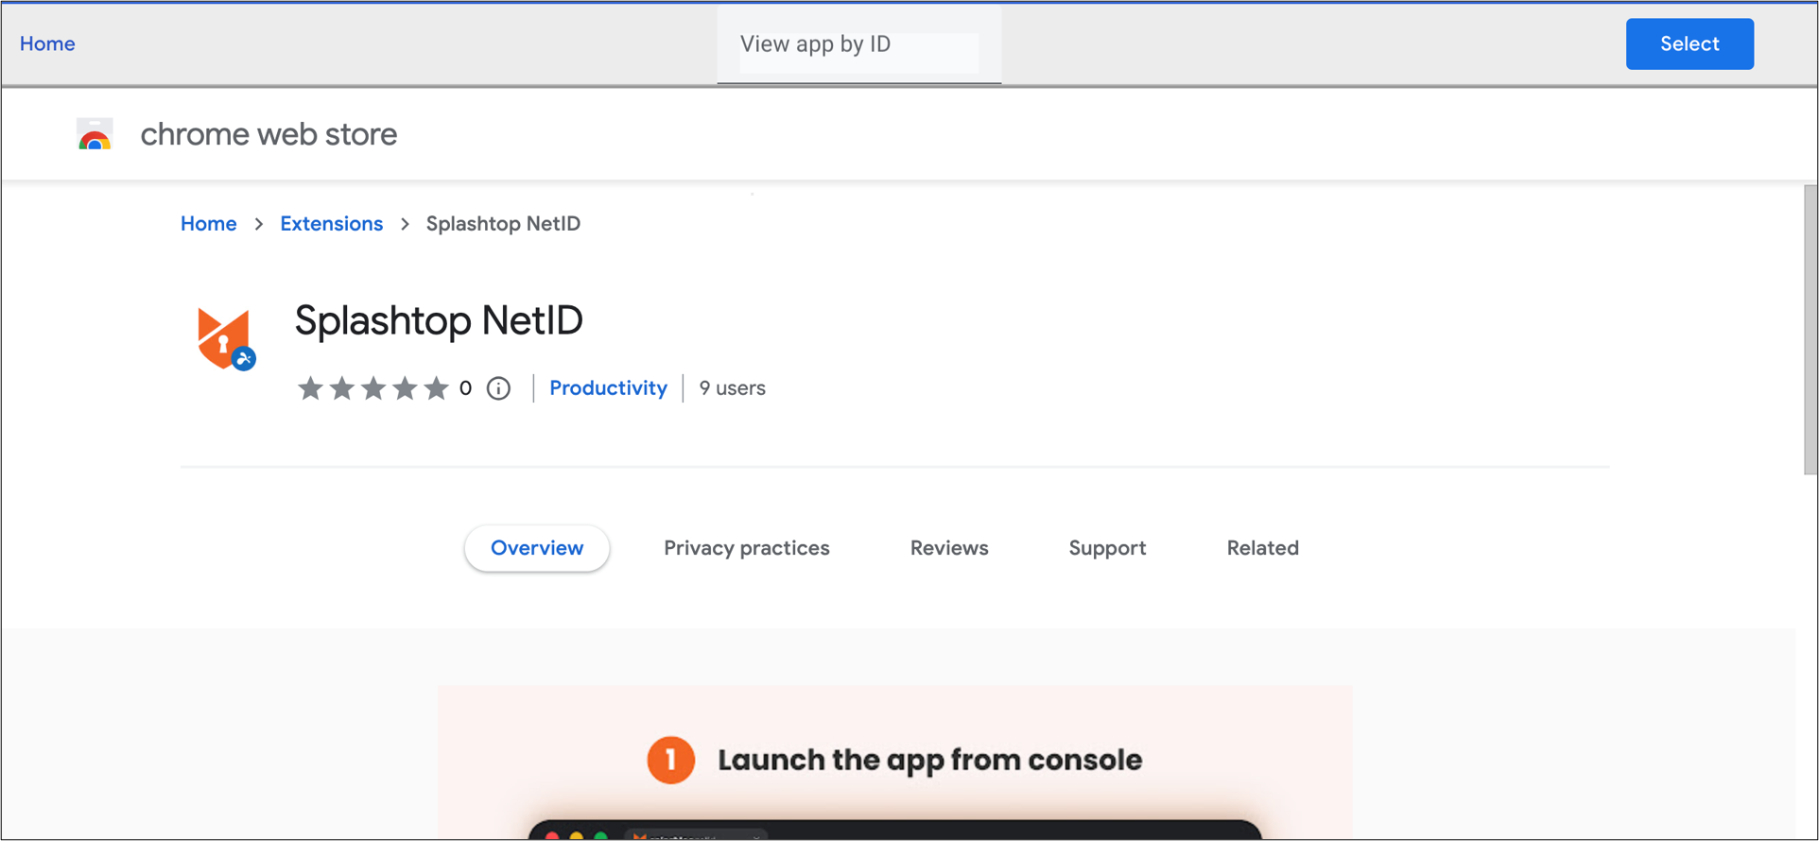Screen dimensions: 1819x841
Task: Open the Productivity category link
Action: (x=608, y=388)
